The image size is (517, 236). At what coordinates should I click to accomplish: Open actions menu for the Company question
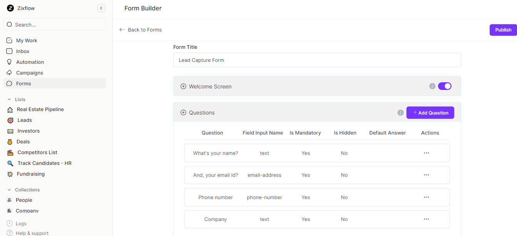click(426, 219)
